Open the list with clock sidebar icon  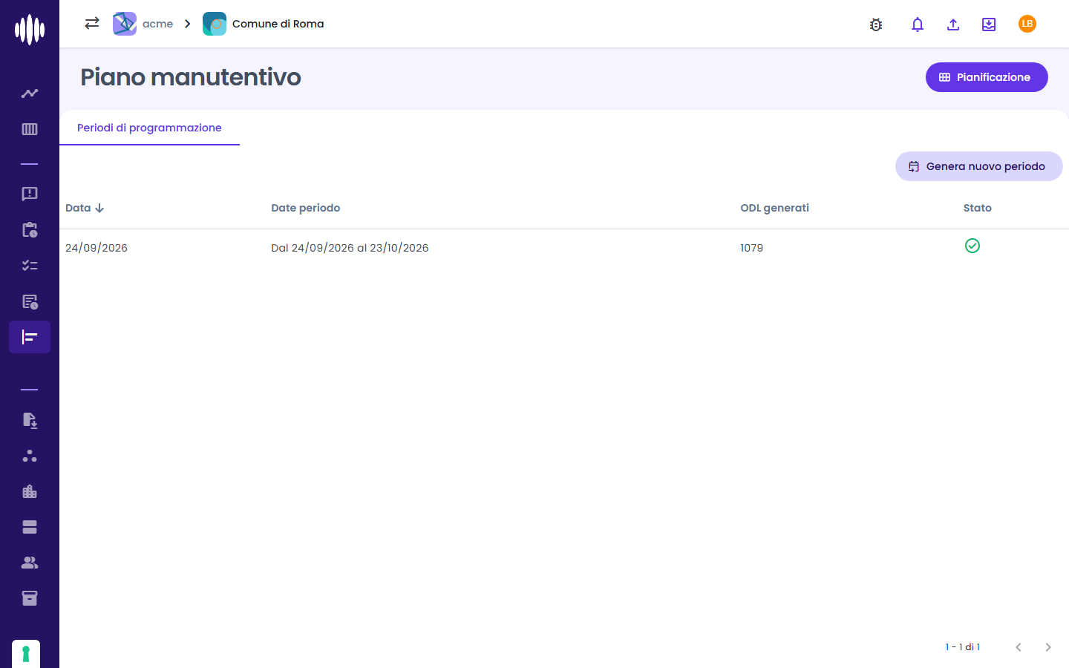pos(30,301)
